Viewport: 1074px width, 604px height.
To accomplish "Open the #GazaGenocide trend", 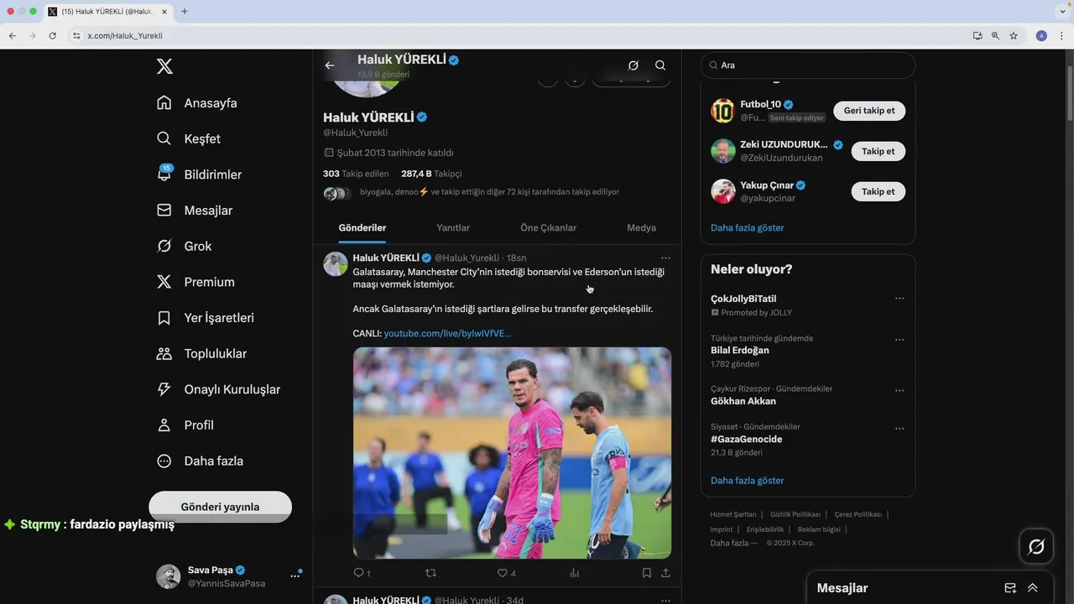I will pyautogui.click(x=746, y=440).
